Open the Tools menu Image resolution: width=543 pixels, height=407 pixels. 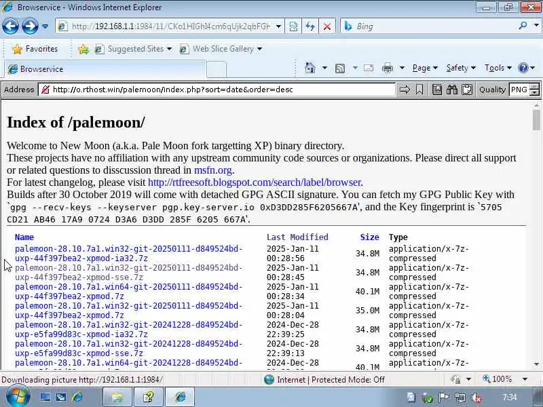coord(498,68)
